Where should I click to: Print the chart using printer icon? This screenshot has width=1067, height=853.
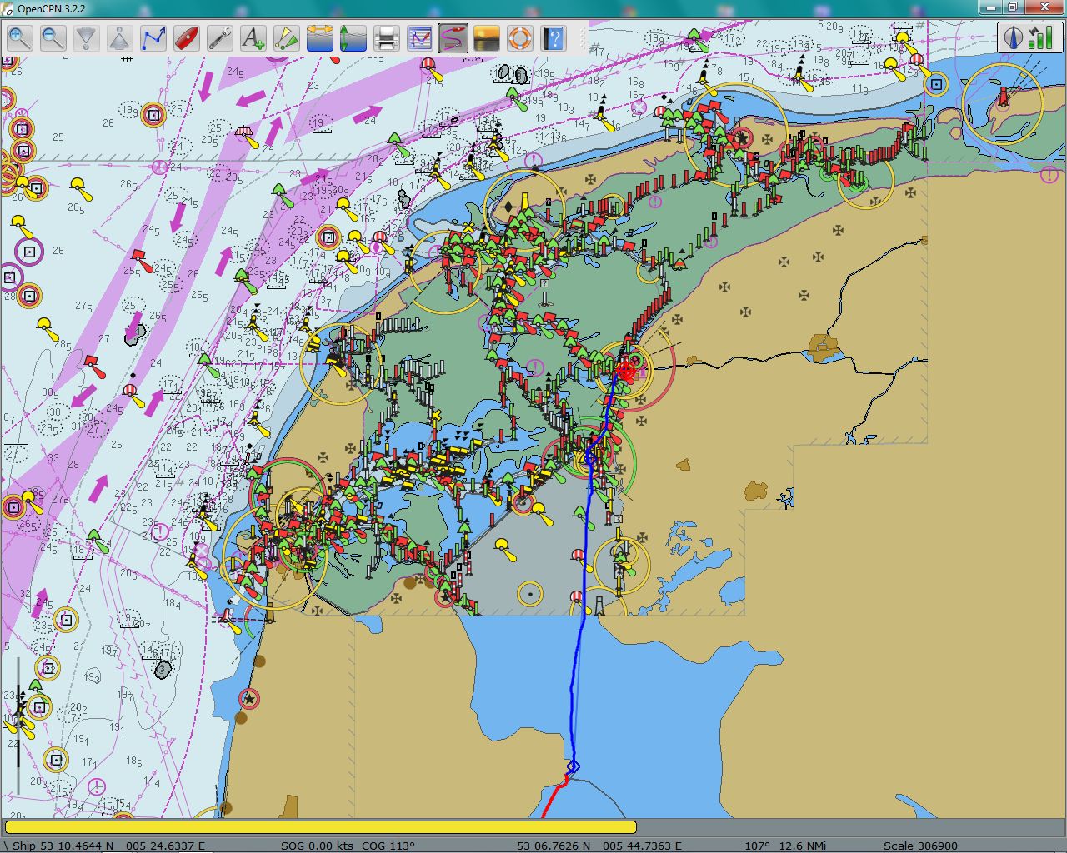[x=387, y=38]
